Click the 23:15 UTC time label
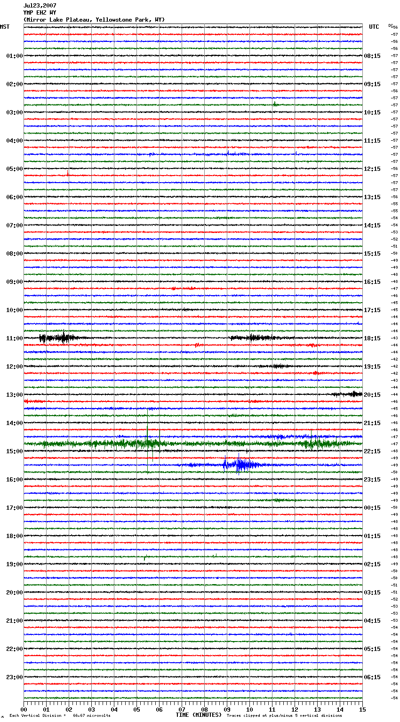 coord(372,480)
